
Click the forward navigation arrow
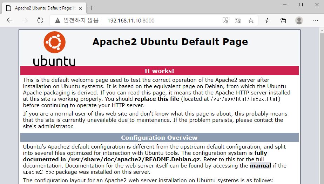25,20
